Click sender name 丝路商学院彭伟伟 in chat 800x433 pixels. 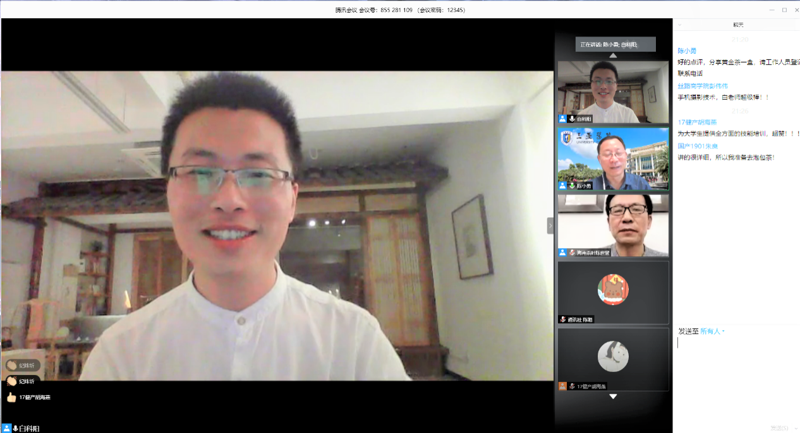(703, 86)
